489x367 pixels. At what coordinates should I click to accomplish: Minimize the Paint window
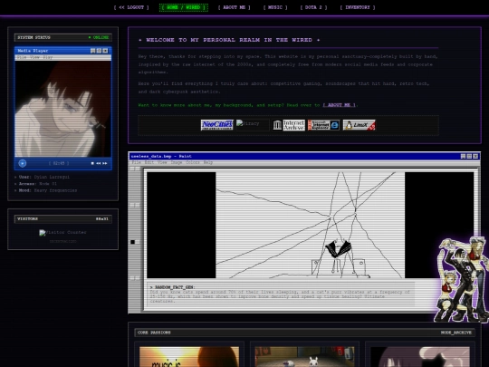(x=463, y=156)
